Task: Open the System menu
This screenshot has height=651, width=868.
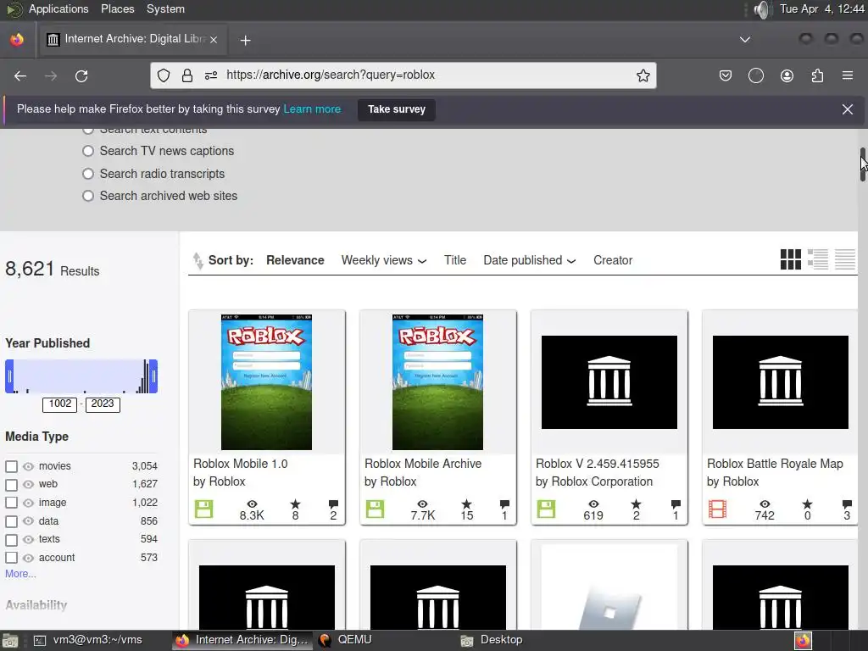Action: (x=165, y=8)
